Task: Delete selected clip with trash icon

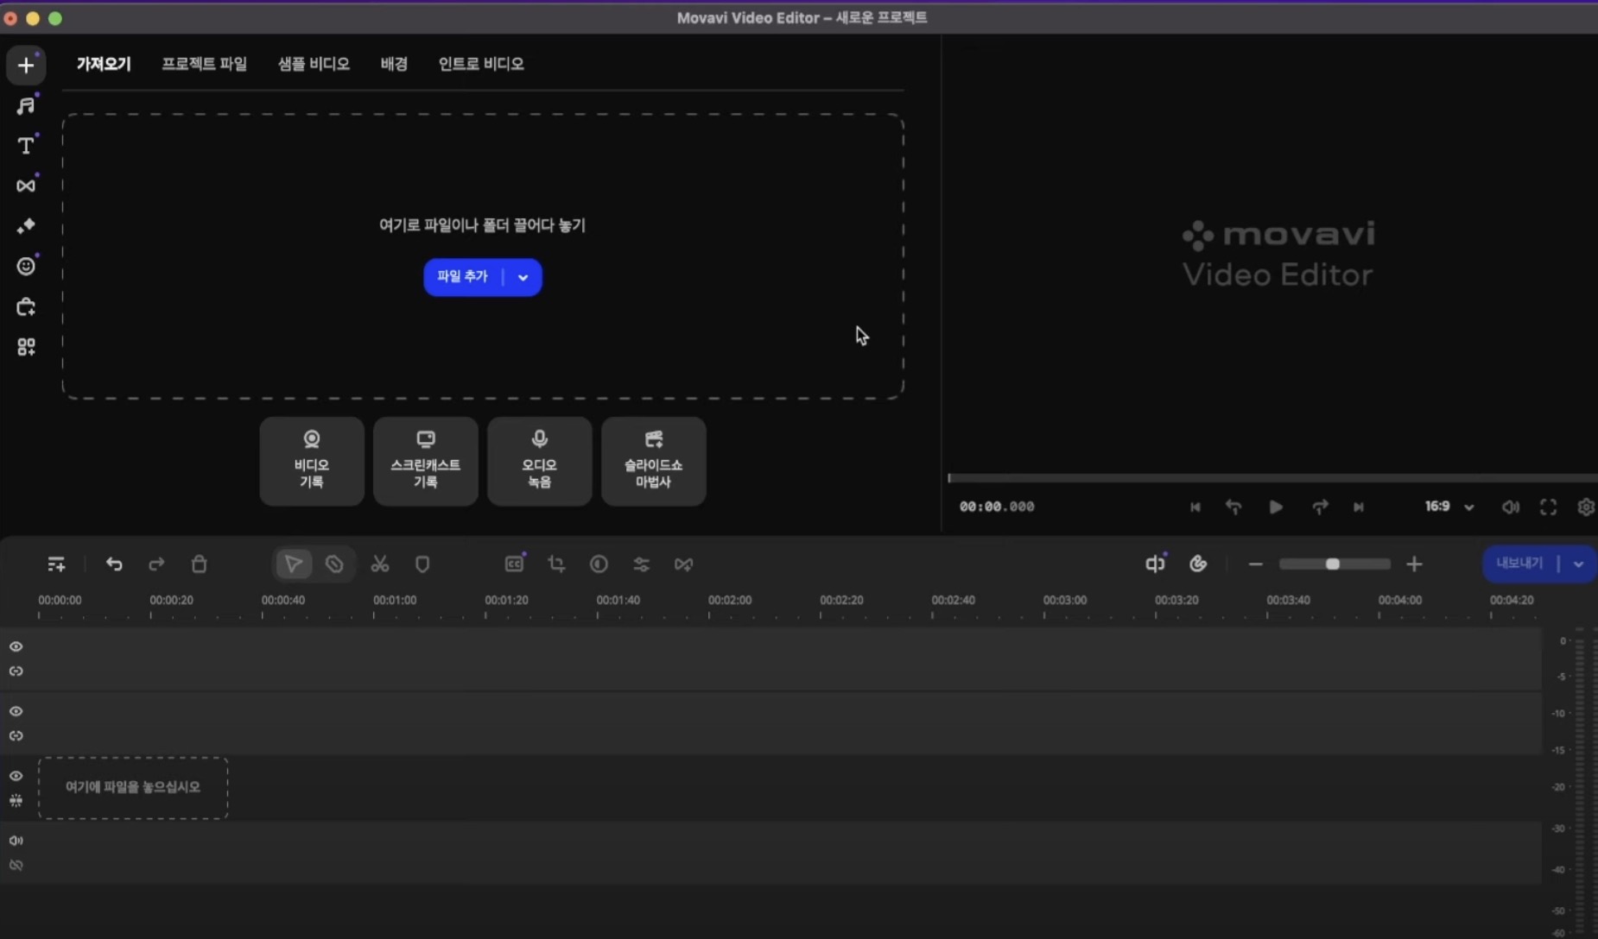Action: pyautogui.click(x=199, y=564)
